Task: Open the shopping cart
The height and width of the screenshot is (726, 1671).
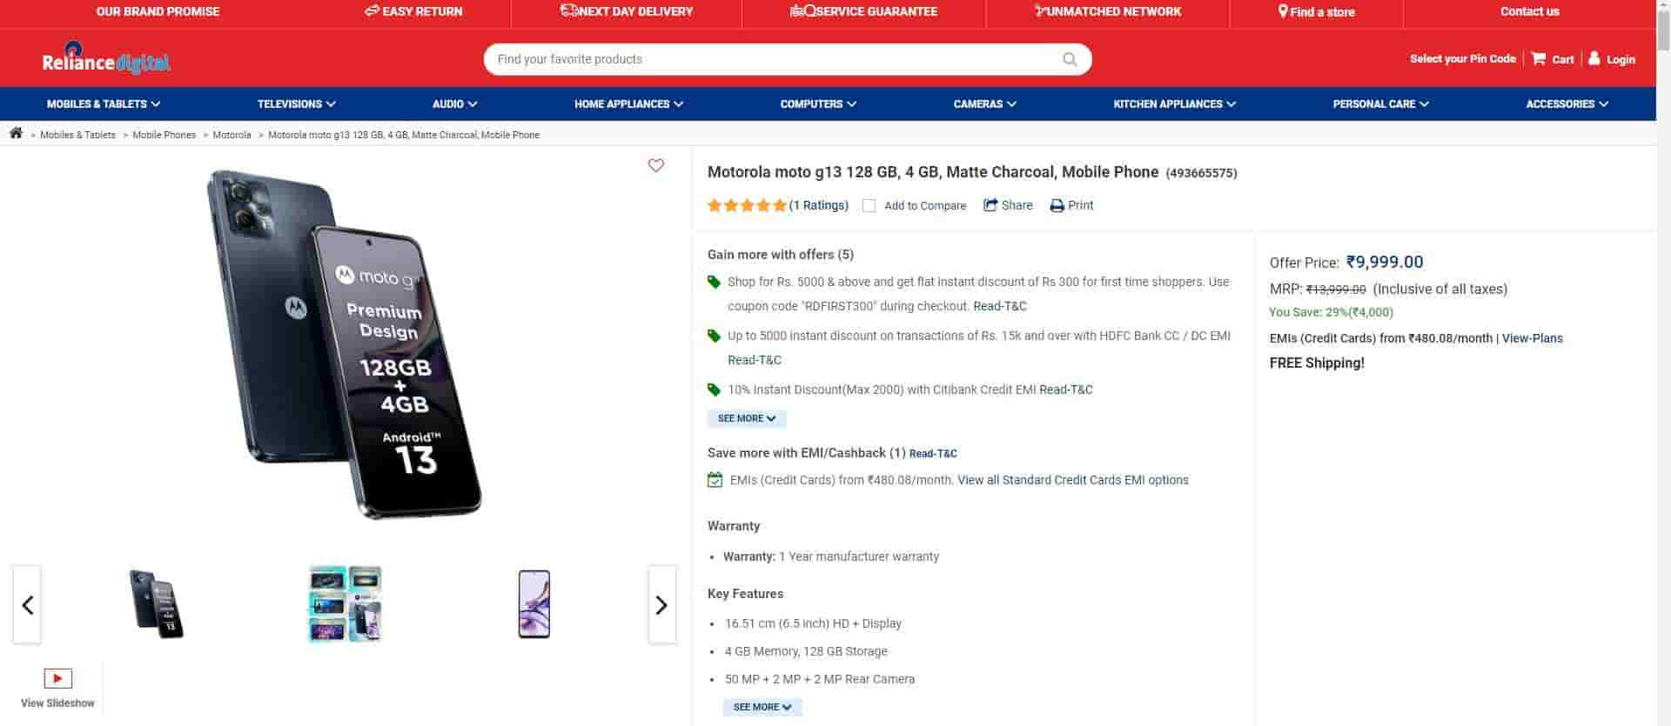Action: [x=1553, y=59]
